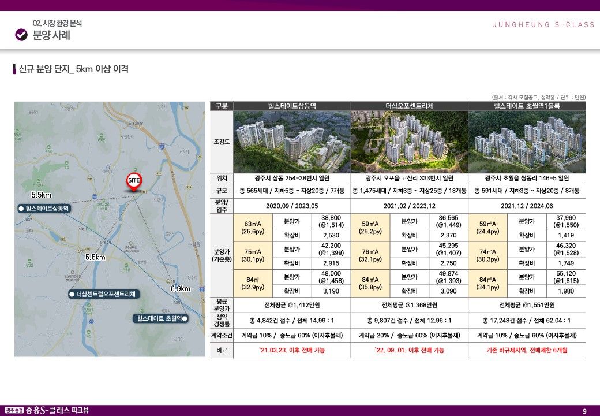Click the 힐스테이트 초월역1블록 column header
This screenshot has height=416, width=600.
coord(527,106)
